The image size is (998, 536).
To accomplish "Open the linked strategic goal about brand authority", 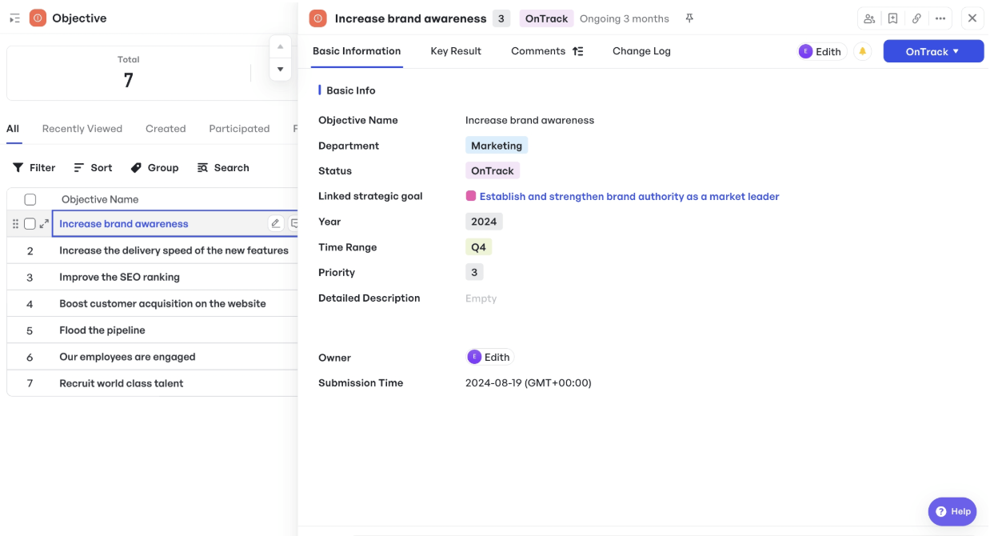I will (629, 196).
